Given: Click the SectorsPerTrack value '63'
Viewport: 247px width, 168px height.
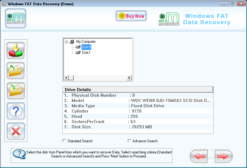Looking at the screenshot, I should 133,122.
